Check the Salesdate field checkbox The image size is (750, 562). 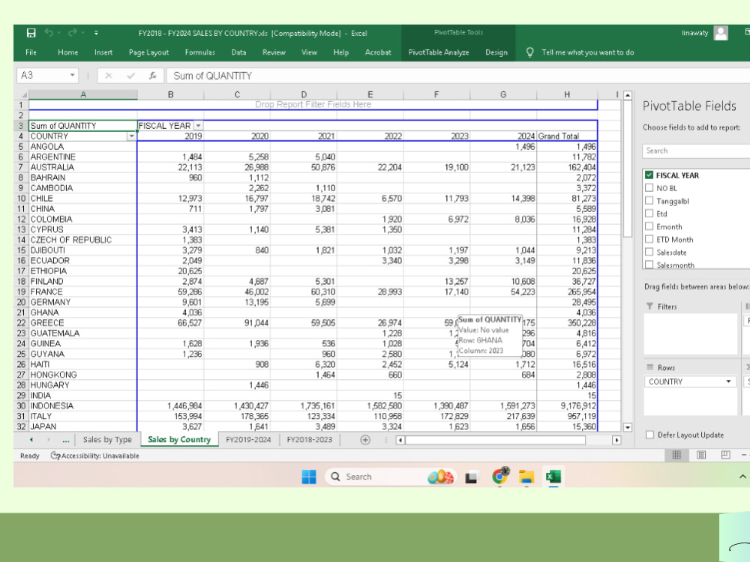[x=649, y=253]
